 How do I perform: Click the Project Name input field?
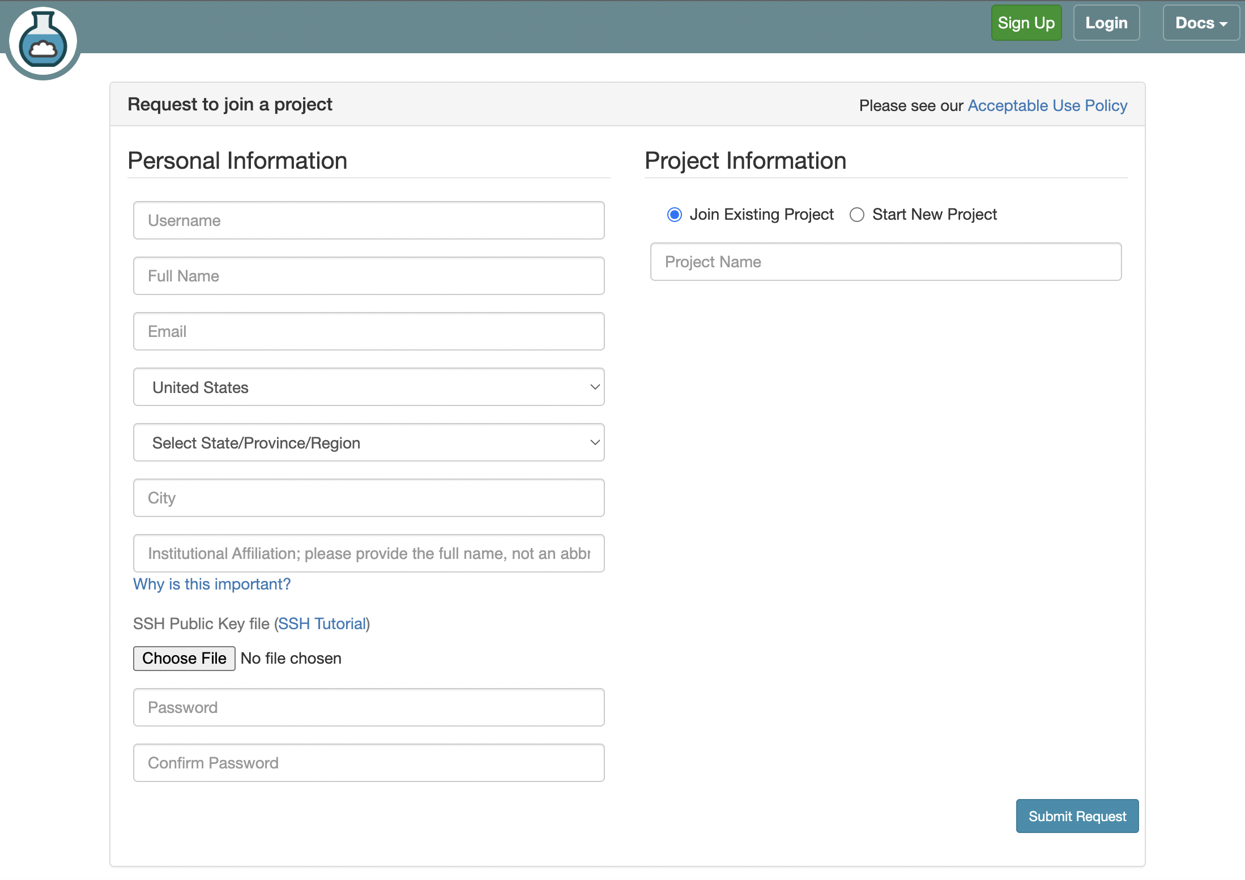885,262
